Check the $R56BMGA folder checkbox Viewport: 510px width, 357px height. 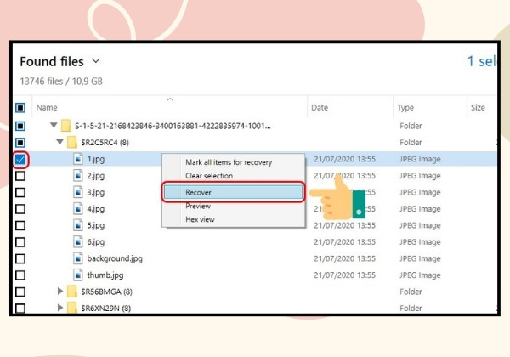point(20,292)
